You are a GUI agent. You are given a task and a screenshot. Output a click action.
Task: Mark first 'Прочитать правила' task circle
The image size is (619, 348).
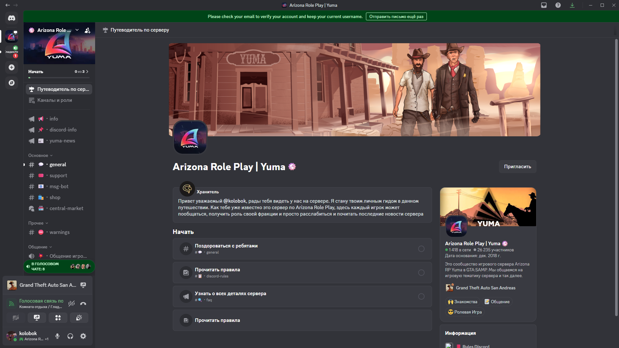(x=421, y=273)
